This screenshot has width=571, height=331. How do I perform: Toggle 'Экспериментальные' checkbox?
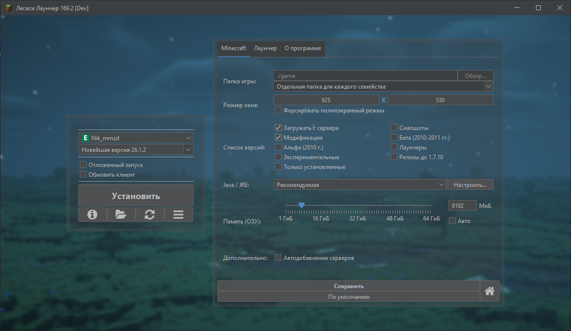[x=278, y=157]
